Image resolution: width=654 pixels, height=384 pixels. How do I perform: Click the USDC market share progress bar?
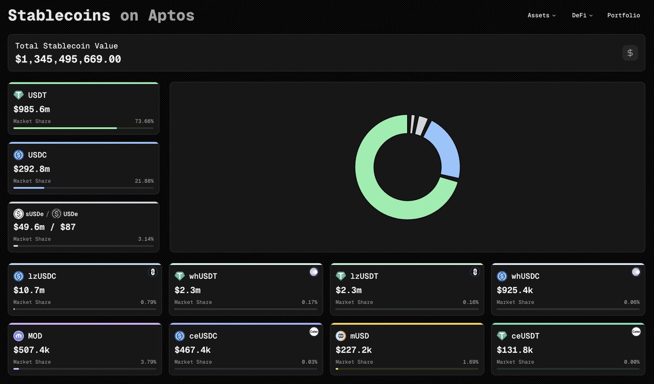tap(83, 188)
